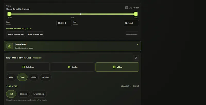The width and height of the screenshot is (206, 105).
Task: Select the 1080p resolution option
Action: pyautogui.click(x=34, y=77)
